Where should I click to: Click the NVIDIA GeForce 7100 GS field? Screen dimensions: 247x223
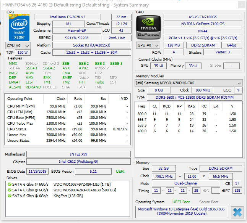[203, 24]
